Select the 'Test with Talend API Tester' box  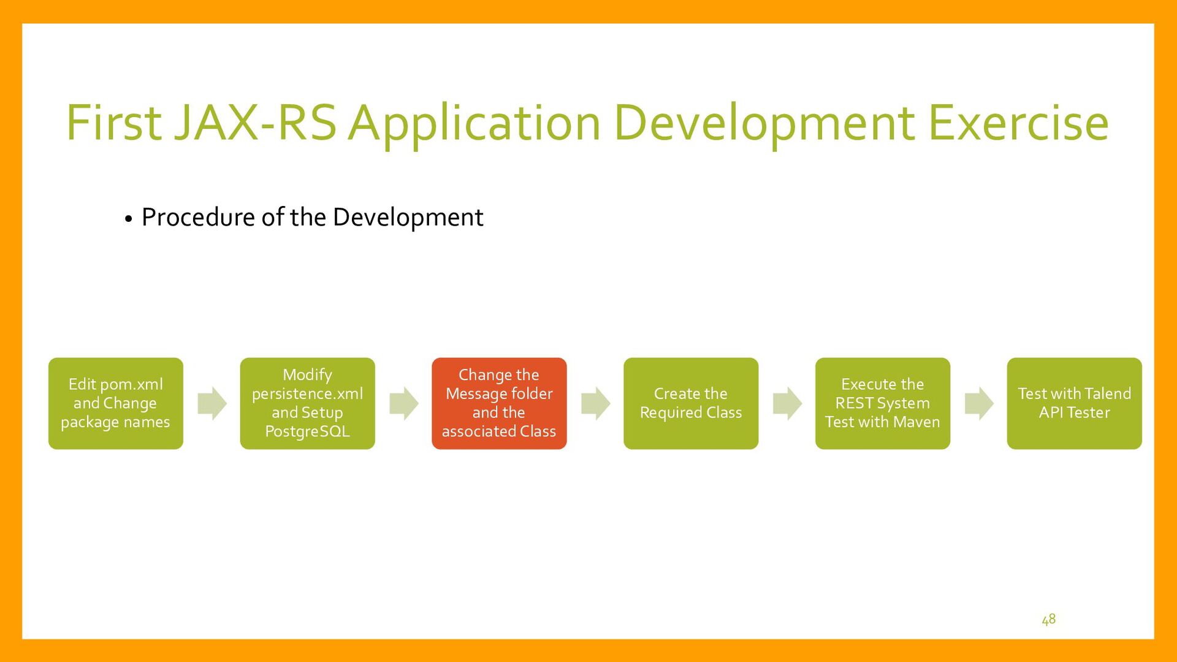1074,403
